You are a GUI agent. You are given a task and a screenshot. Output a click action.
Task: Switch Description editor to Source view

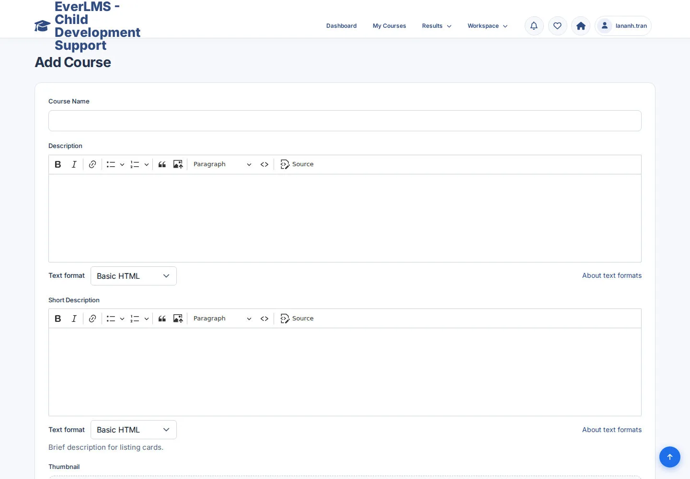[x=297, y=164]
